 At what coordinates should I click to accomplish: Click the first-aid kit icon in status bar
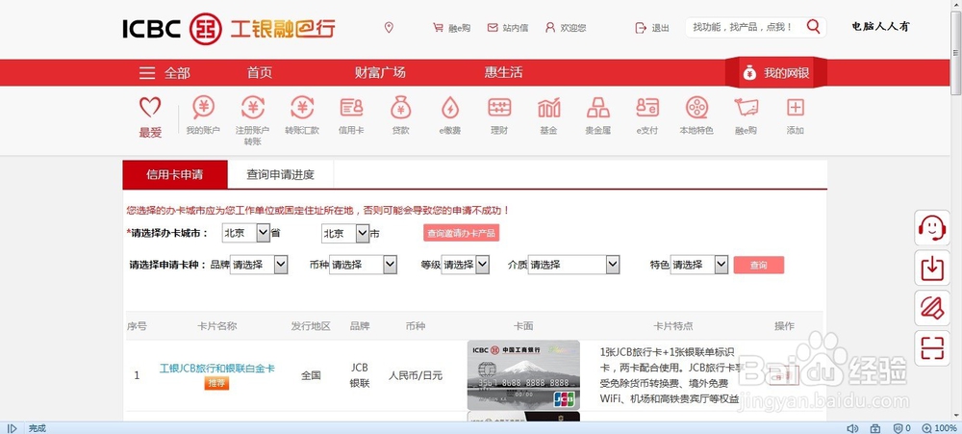pyautogui.click(x=875, y=428)
